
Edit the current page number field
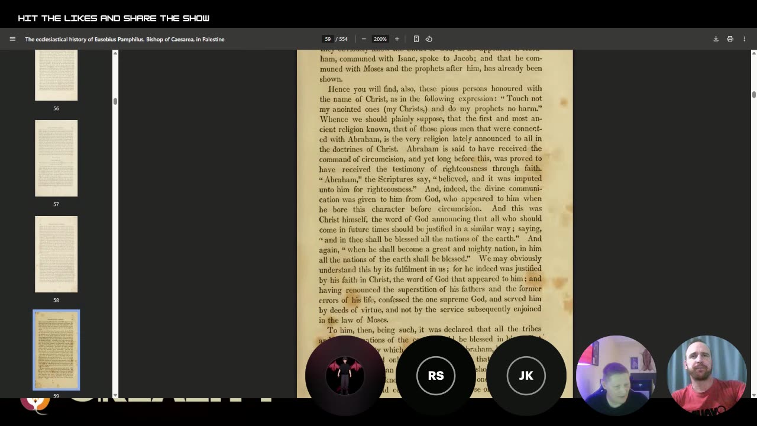pos(328,39)
